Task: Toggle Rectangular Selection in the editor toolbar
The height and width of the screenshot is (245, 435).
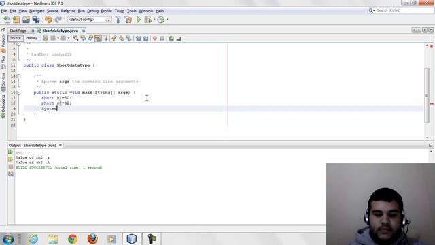Action: click(x=105, y=38)
